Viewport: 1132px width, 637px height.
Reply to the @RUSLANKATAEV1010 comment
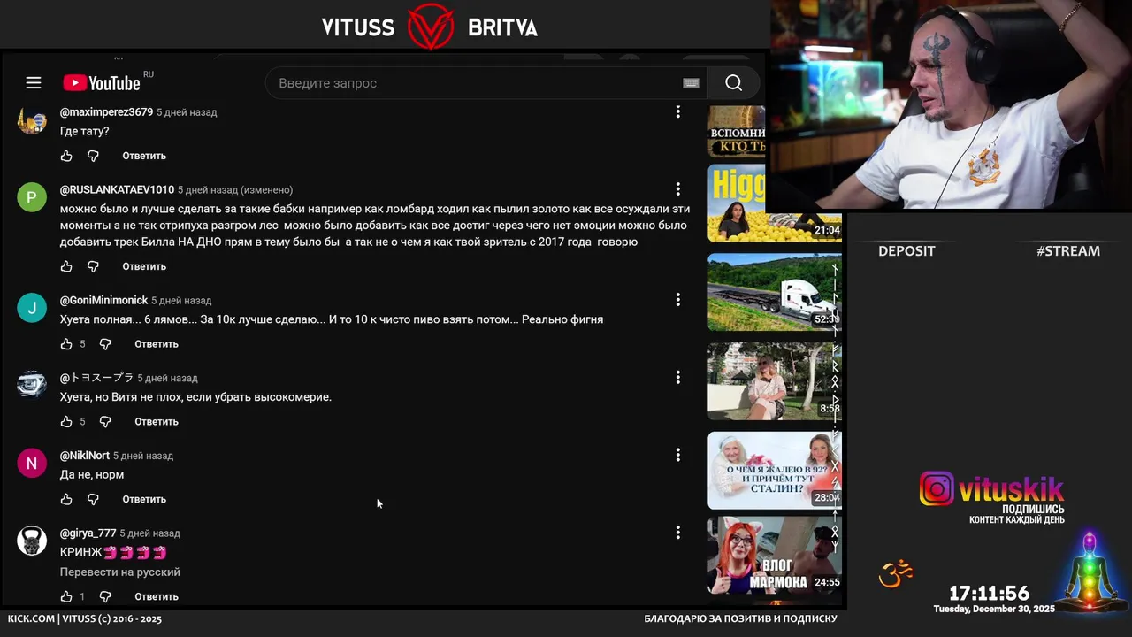(x=144, y=266)
